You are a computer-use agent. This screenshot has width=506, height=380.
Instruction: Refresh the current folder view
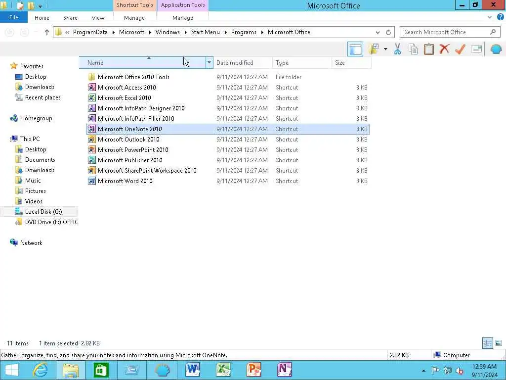(388, 32)
